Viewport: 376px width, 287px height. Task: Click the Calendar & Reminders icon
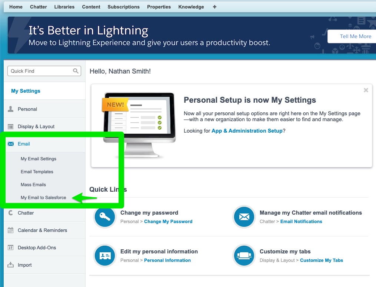tap(11, 230)
